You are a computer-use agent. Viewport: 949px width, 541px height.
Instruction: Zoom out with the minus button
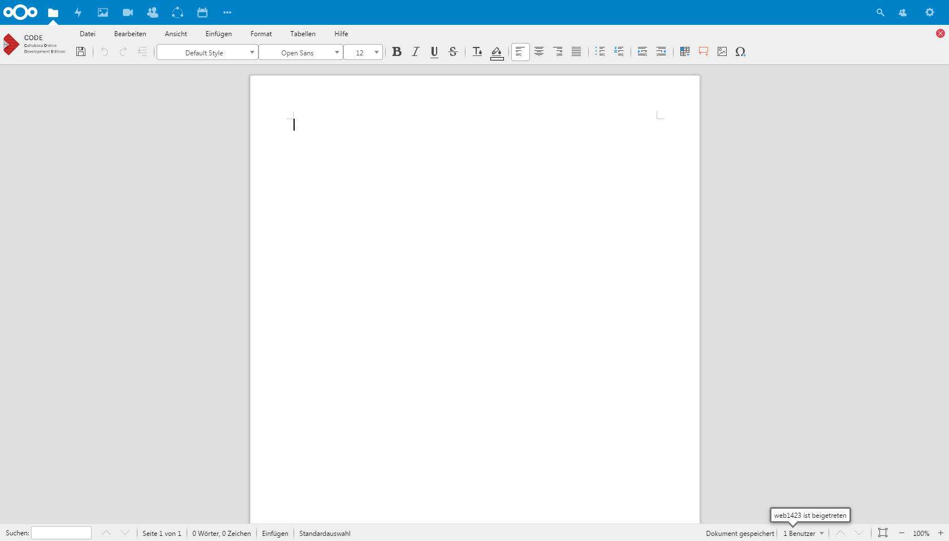(x=901, y=533)
